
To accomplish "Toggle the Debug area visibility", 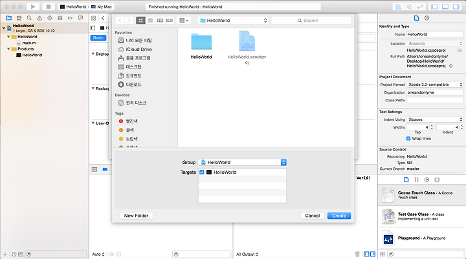I will point(445,7).
